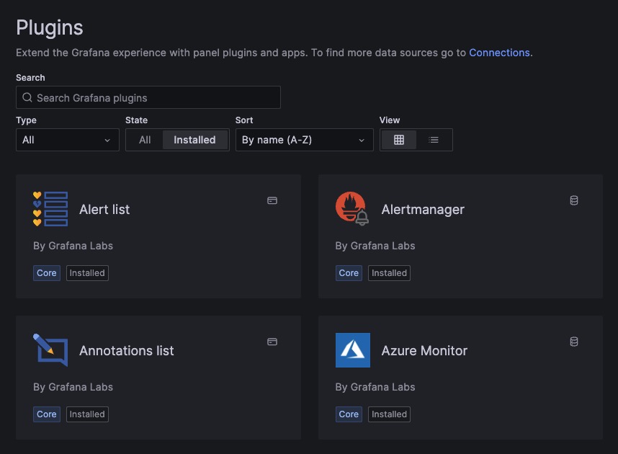Switch to grid view
Viewport: 618px width, 454px height.
[399, 140]
